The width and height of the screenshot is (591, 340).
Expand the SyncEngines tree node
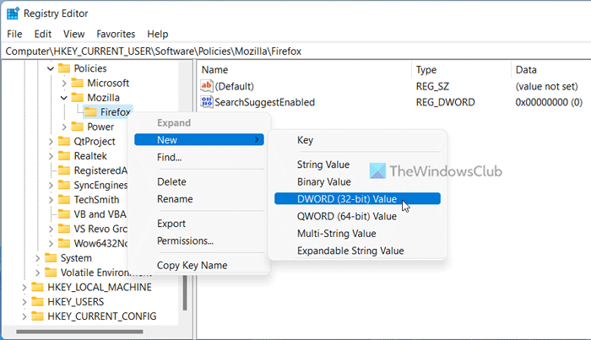click(x=51, y=186)
